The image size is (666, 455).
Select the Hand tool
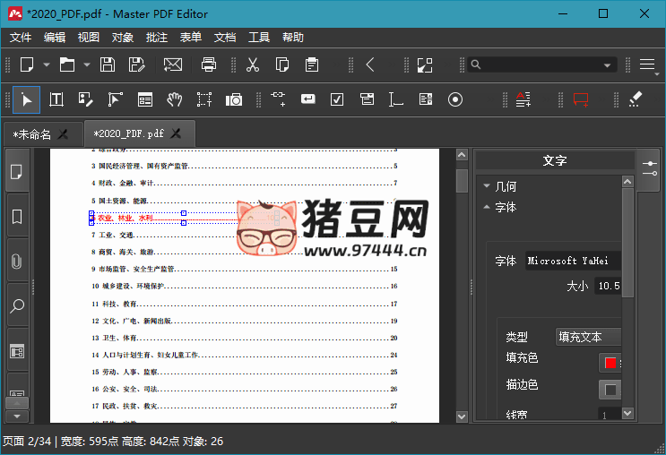(x=174, y=99)
